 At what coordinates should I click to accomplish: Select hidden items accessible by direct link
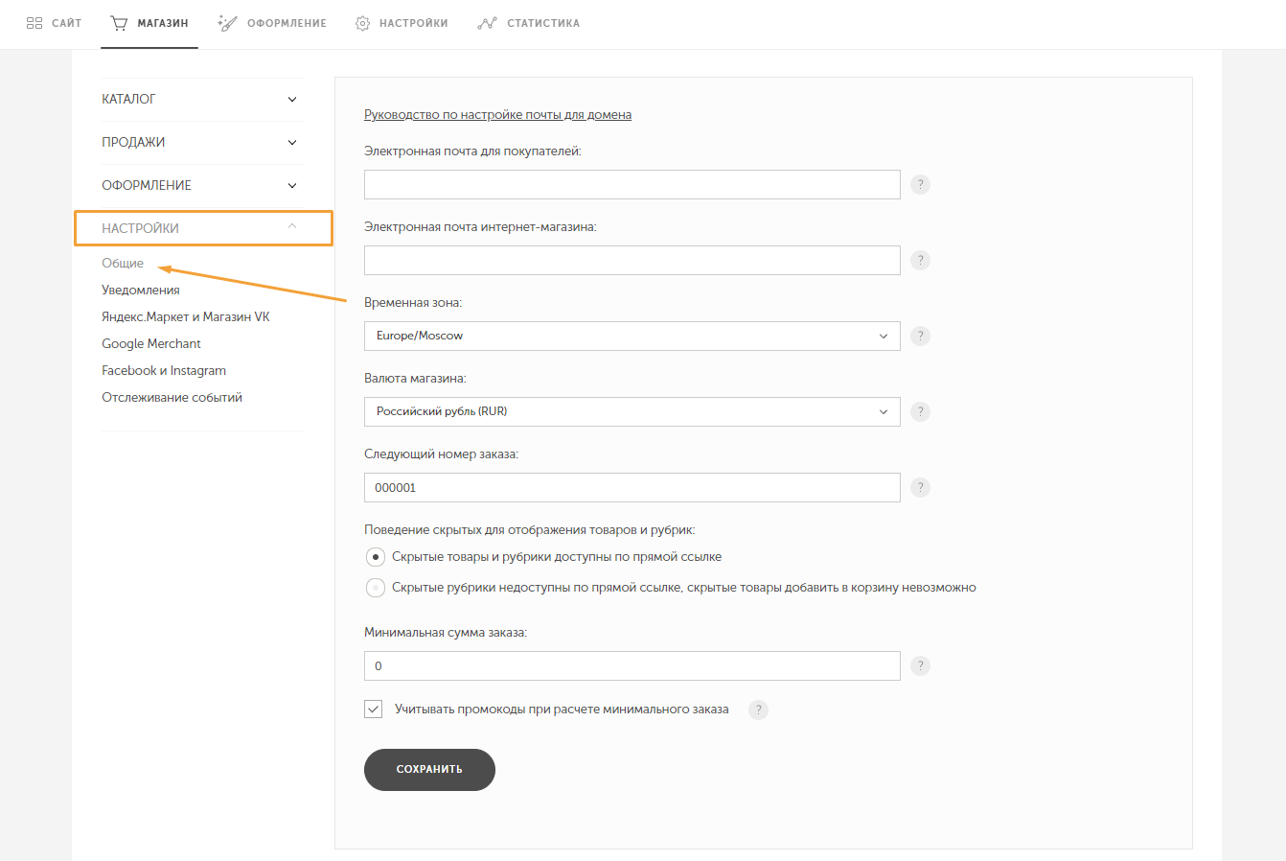[x=376, y=557]
